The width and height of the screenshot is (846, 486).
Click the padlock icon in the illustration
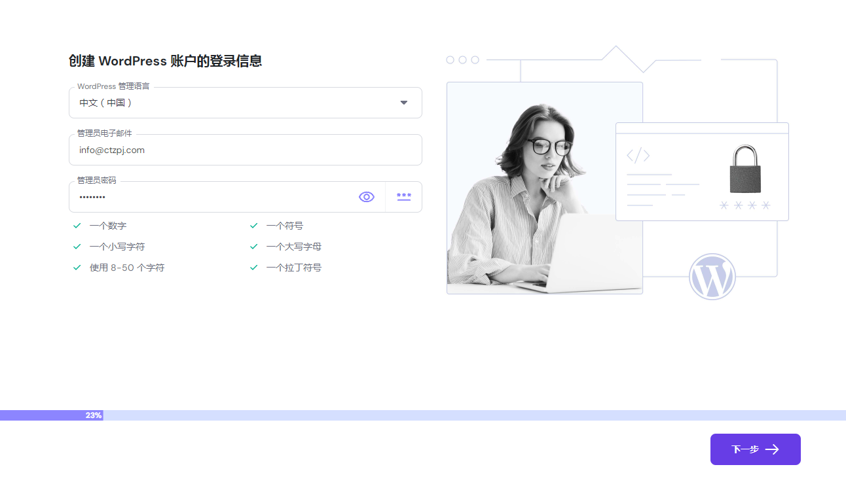point(745,169)
